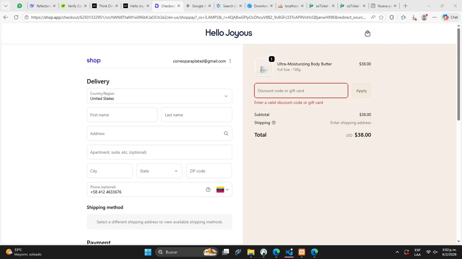Add this page to favorites star
The image size is (462, 259).
pos(381,17)
